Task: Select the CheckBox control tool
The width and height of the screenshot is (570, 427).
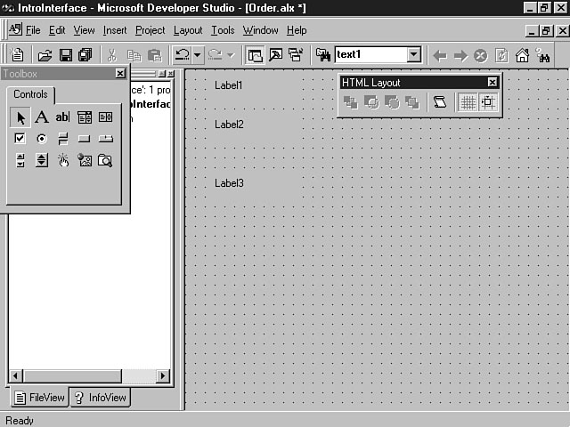Action: click(x=20, y=138)
